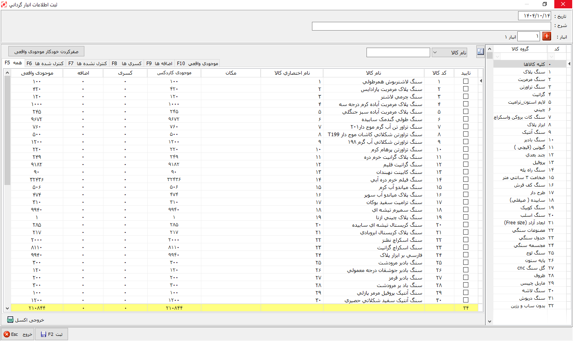Click the red plus button beside warehouse field
Screen dimensions: 573x341
(x=547, y=37)
